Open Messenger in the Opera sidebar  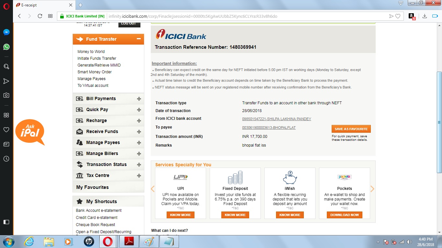pyautogui.click(x=6, y=32)
